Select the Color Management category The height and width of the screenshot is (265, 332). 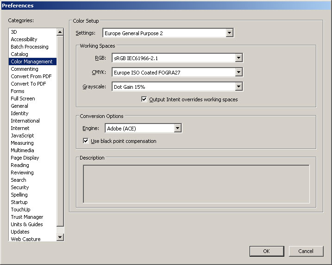(x=32, y=62)
